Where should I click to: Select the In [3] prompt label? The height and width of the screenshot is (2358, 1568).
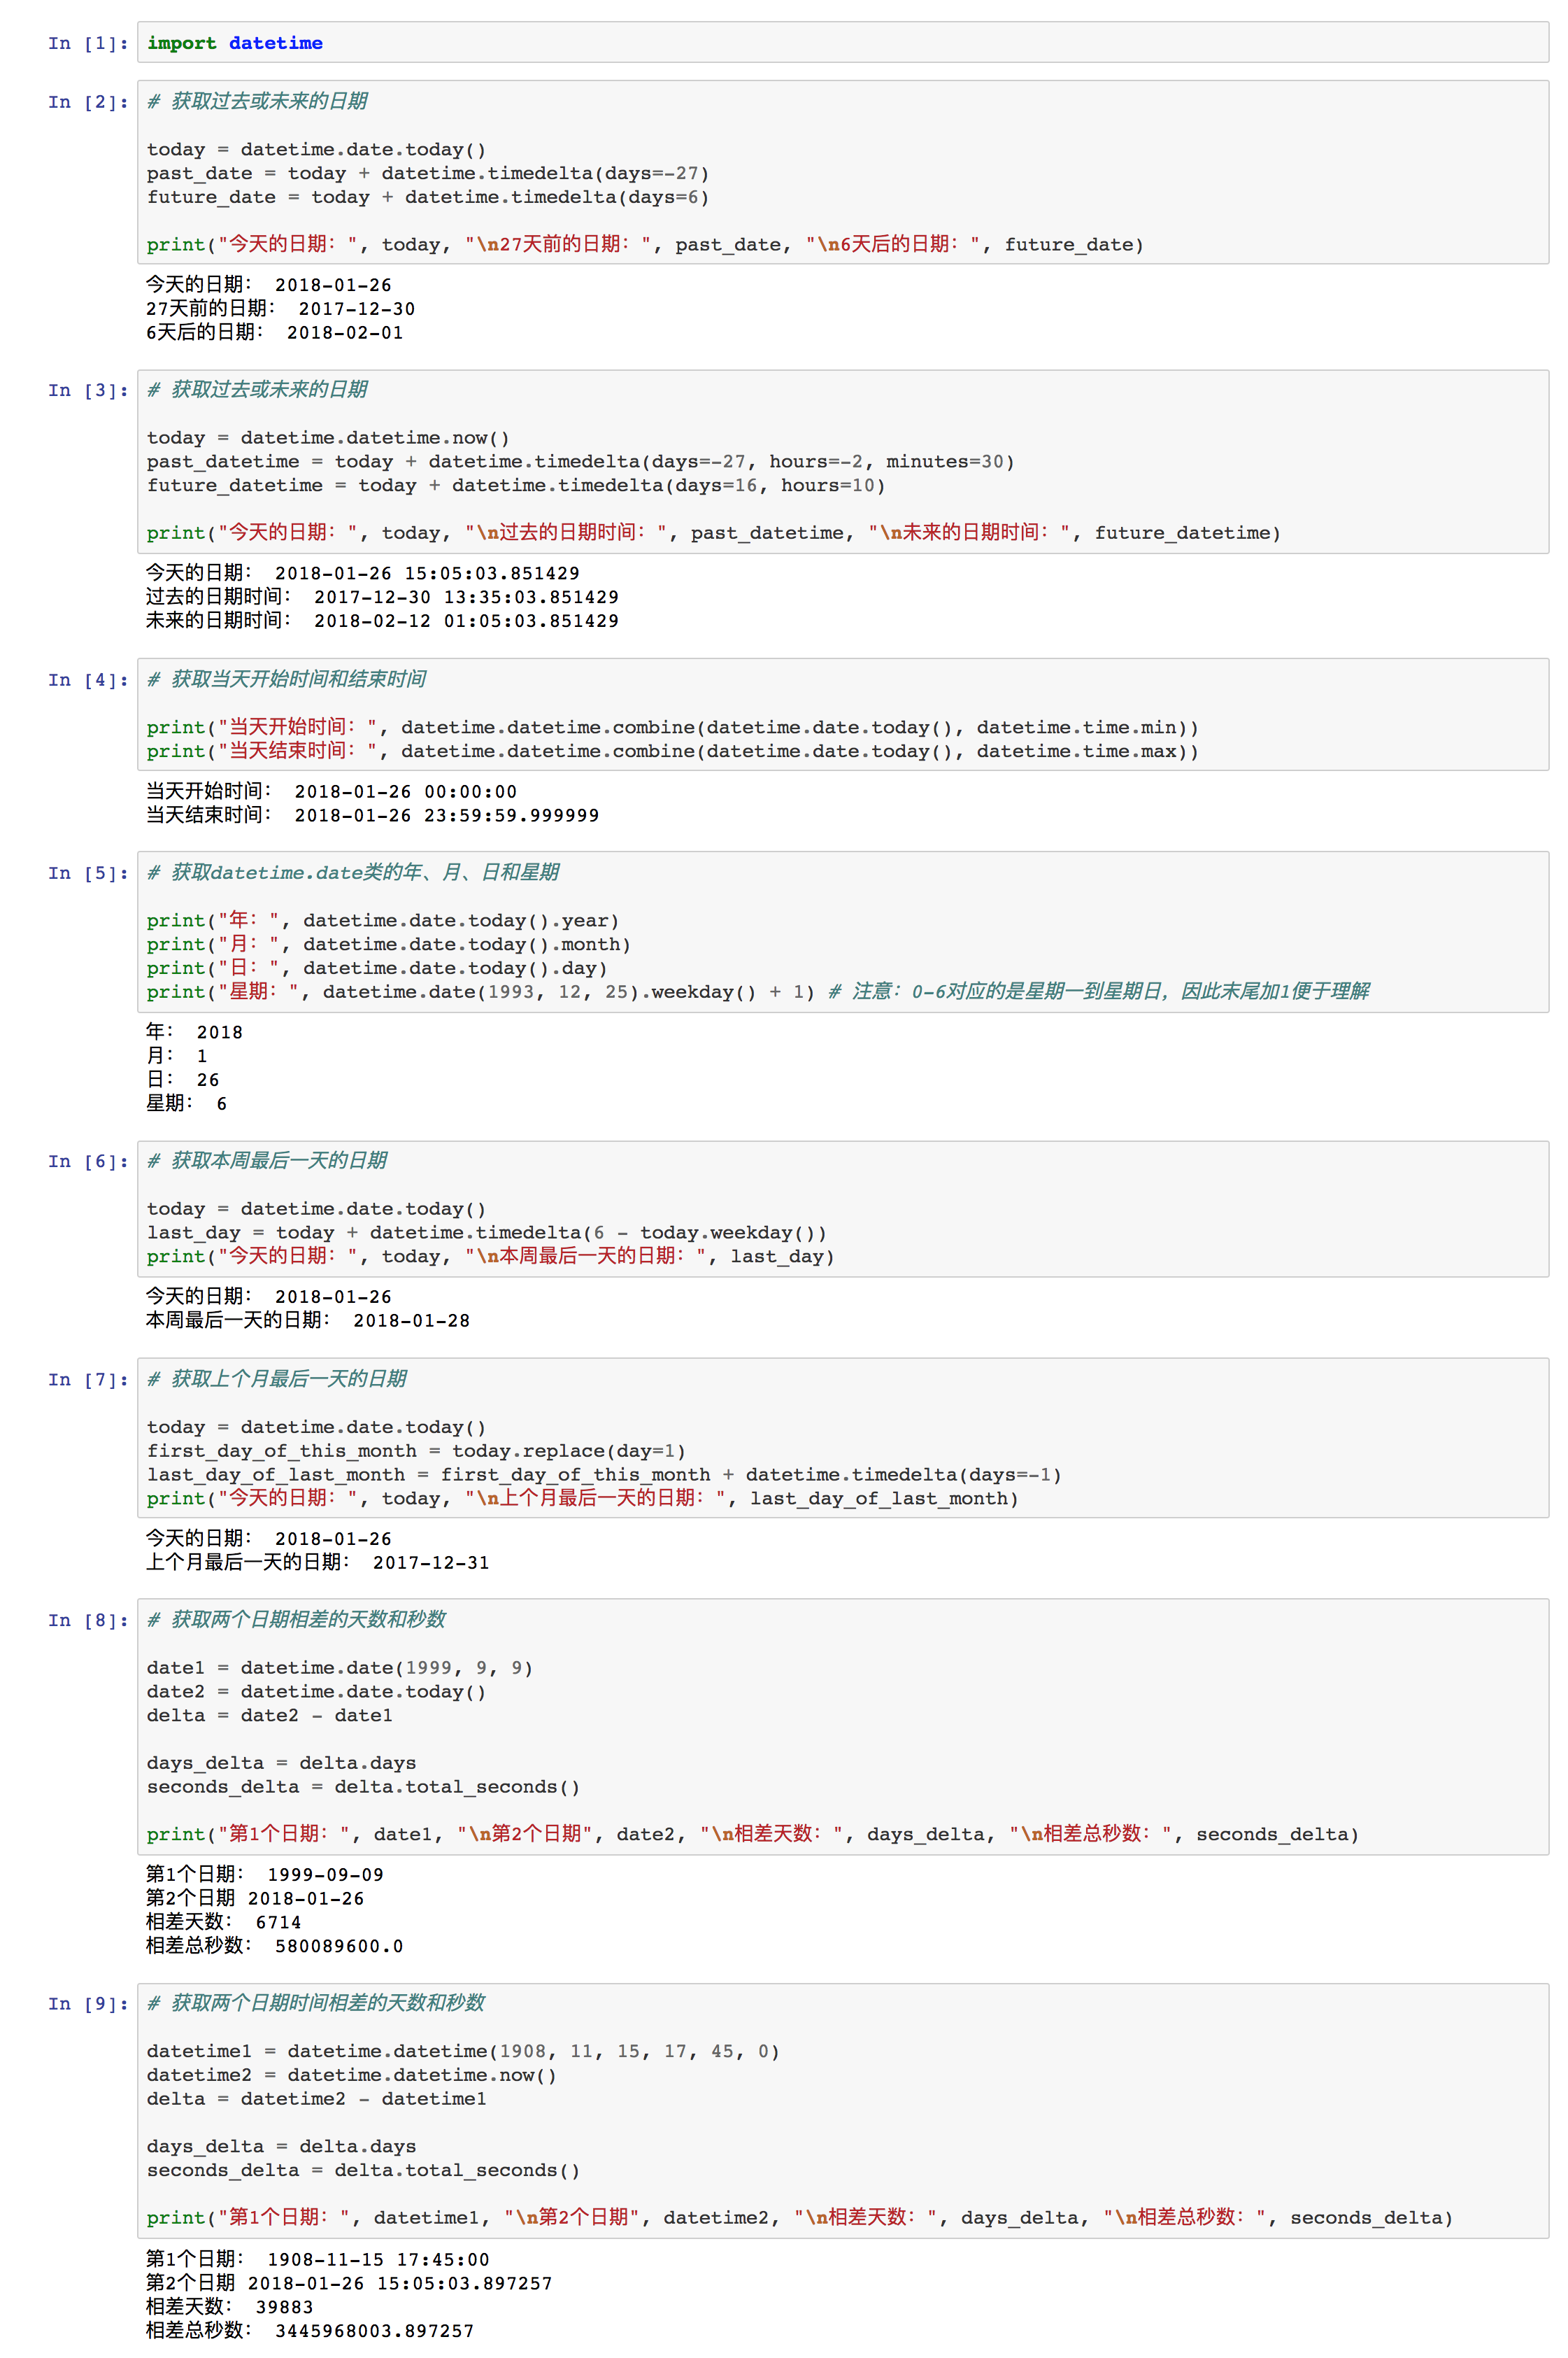point(88,390)
